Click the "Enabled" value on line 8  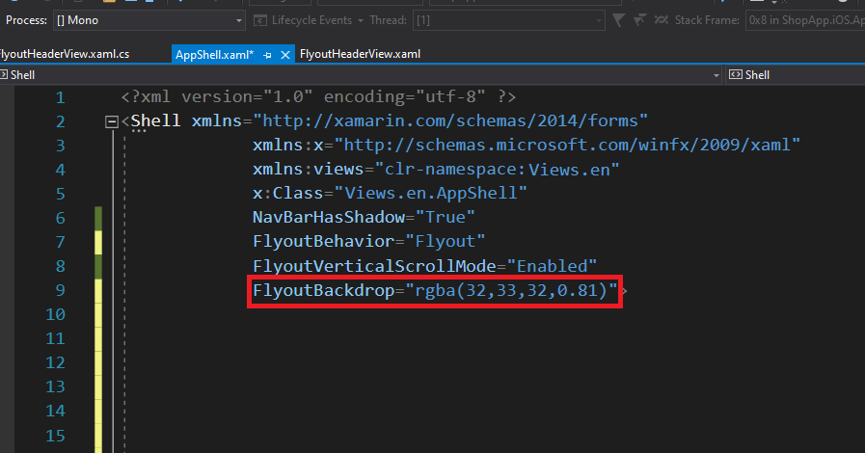click(x=552, y=266)
